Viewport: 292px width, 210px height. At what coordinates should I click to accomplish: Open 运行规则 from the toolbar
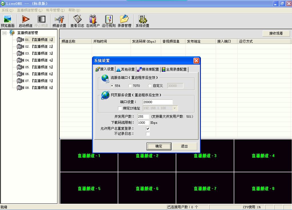tap(109, 19)
